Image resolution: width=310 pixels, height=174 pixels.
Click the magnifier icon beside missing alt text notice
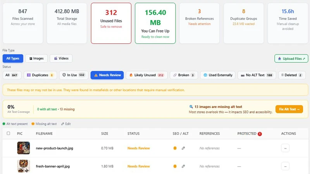click(191, 107)
